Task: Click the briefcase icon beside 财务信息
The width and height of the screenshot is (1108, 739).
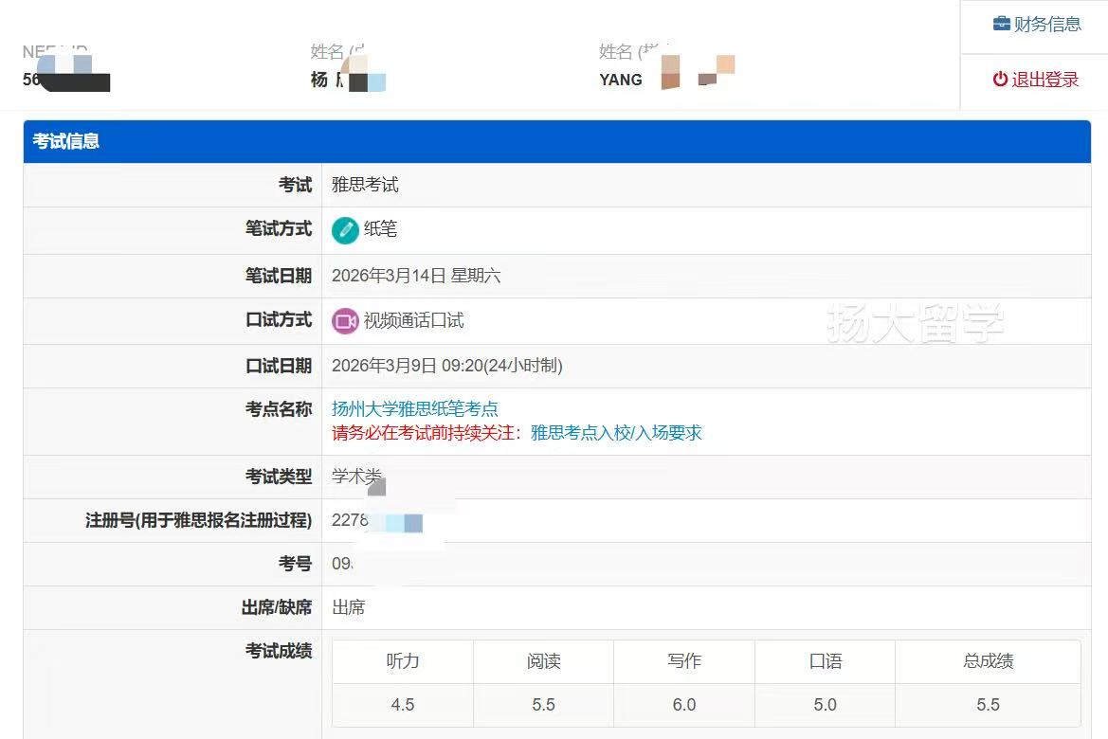Action: tap(1001, 25)
